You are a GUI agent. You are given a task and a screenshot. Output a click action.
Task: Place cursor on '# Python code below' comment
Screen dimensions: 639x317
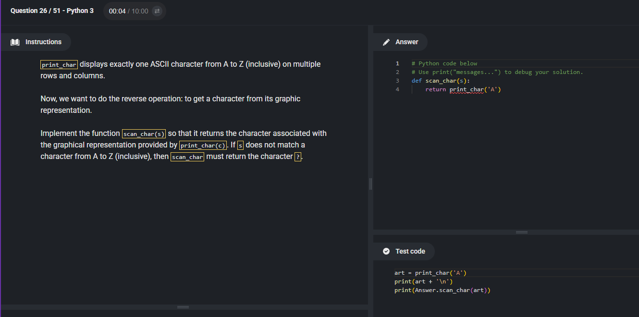(x=444, y=63)
